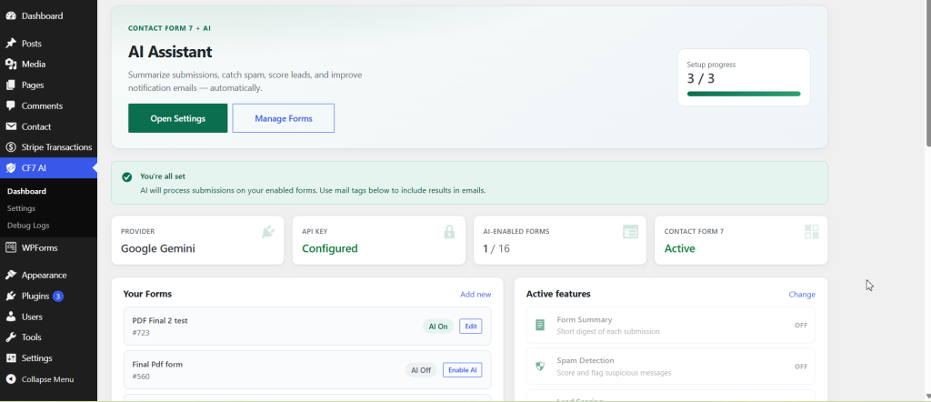Click the padlock icon on API Key card
The image size is (931, 402).
pyautogui.click(x=449, y=232)
